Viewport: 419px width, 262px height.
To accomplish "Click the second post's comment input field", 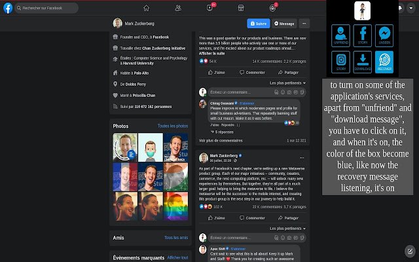I will click(x=257, y=238).
